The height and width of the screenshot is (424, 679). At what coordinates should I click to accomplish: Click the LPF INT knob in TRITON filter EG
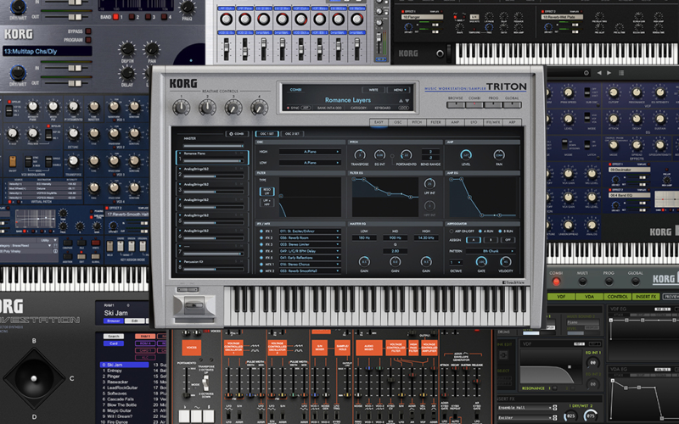coord(429,183)
